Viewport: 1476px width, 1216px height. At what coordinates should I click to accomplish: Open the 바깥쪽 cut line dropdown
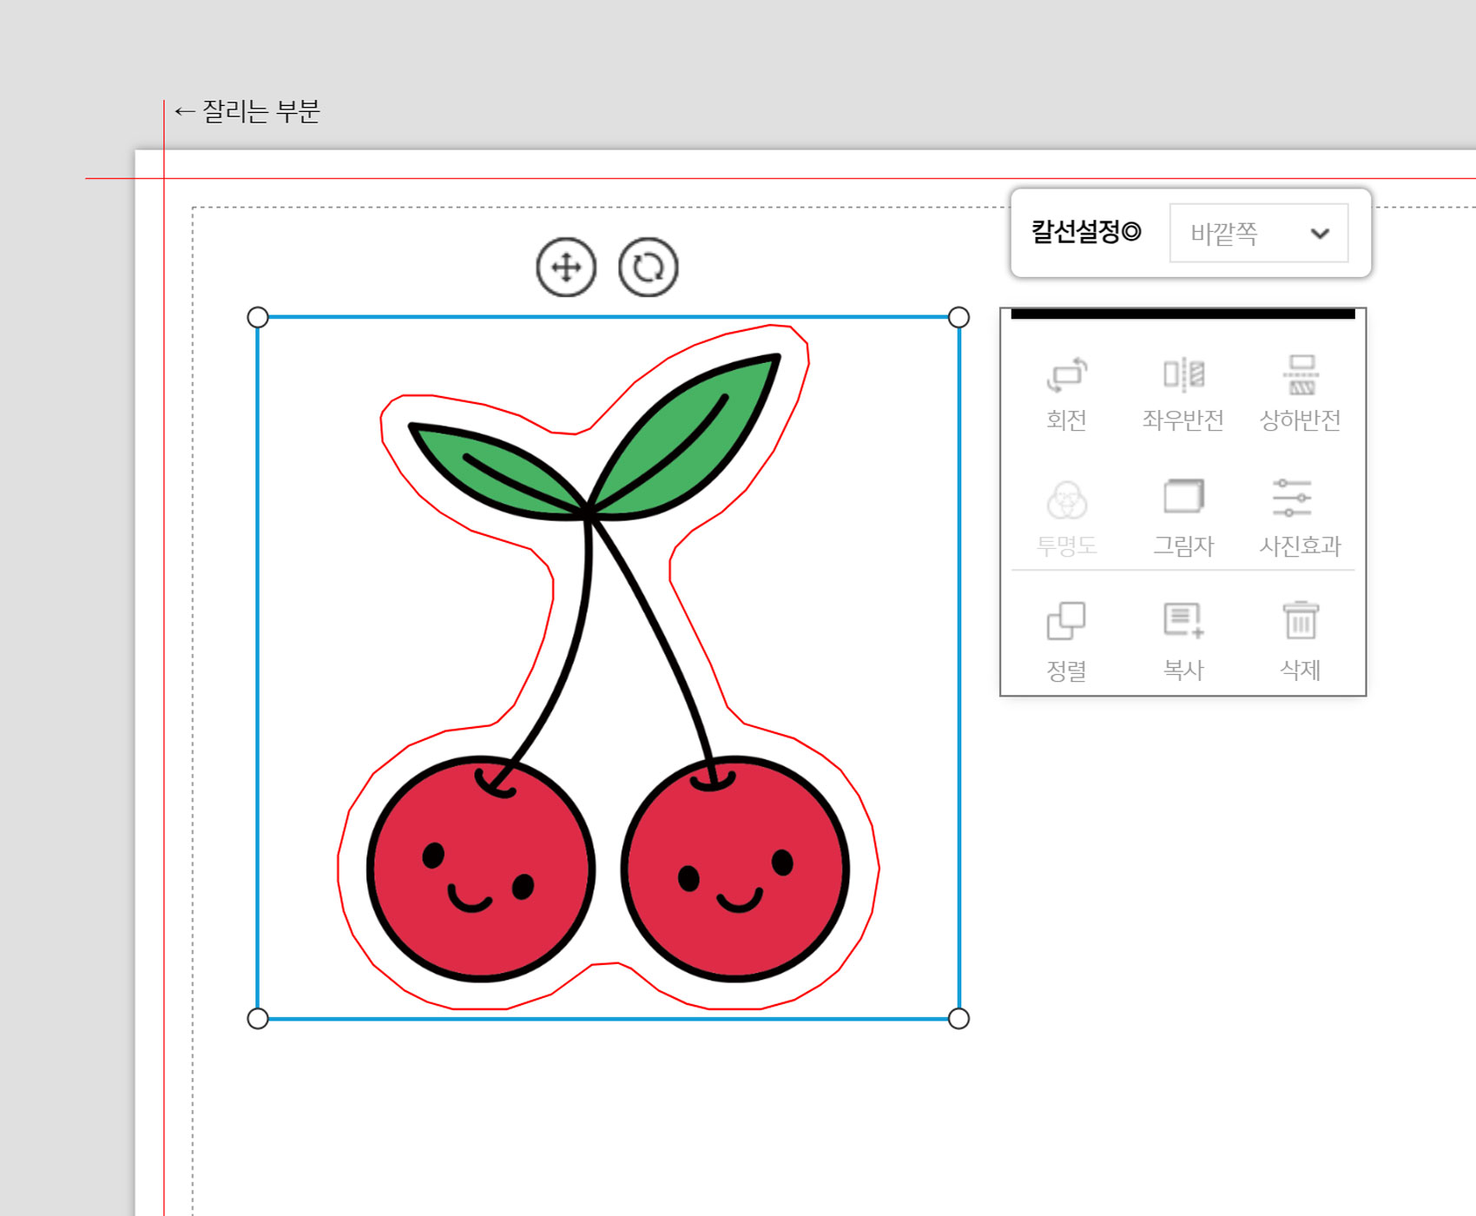[1258, 233]
